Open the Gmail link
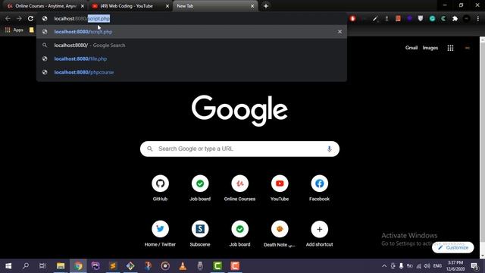This screenshot has height=273, width=485. tap(411, 48)
